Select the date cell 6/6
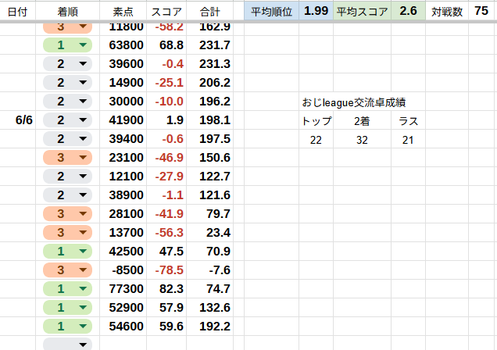This screenshot has width=497, height=350. (x=18, y=120)
